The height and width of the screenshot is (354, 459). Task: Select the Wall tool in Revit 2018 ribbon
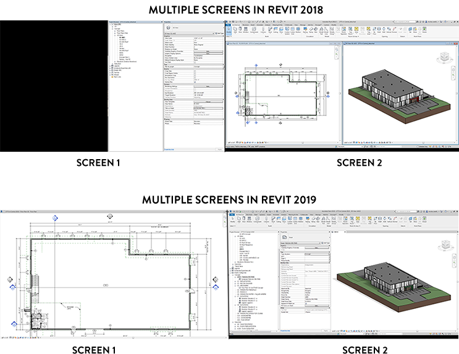pyautogui.click(x=235, y=30)
